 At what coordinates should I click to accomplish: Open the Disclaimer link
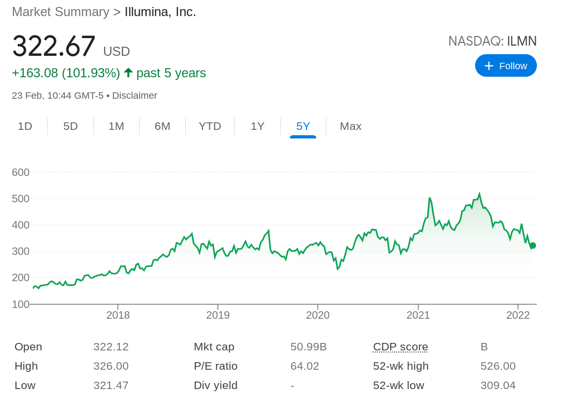tap(134, 96)
